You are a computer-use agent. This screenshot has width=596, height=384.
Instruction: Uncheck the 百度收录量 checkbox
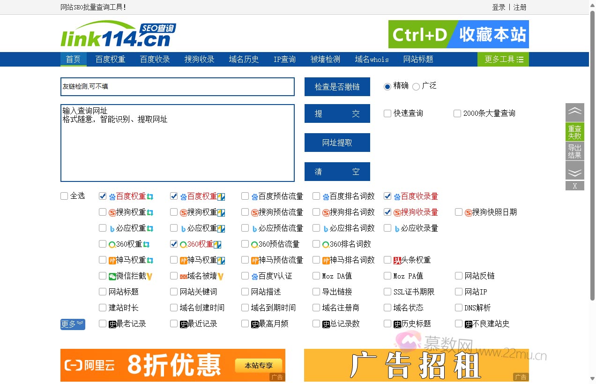[387, 196]
